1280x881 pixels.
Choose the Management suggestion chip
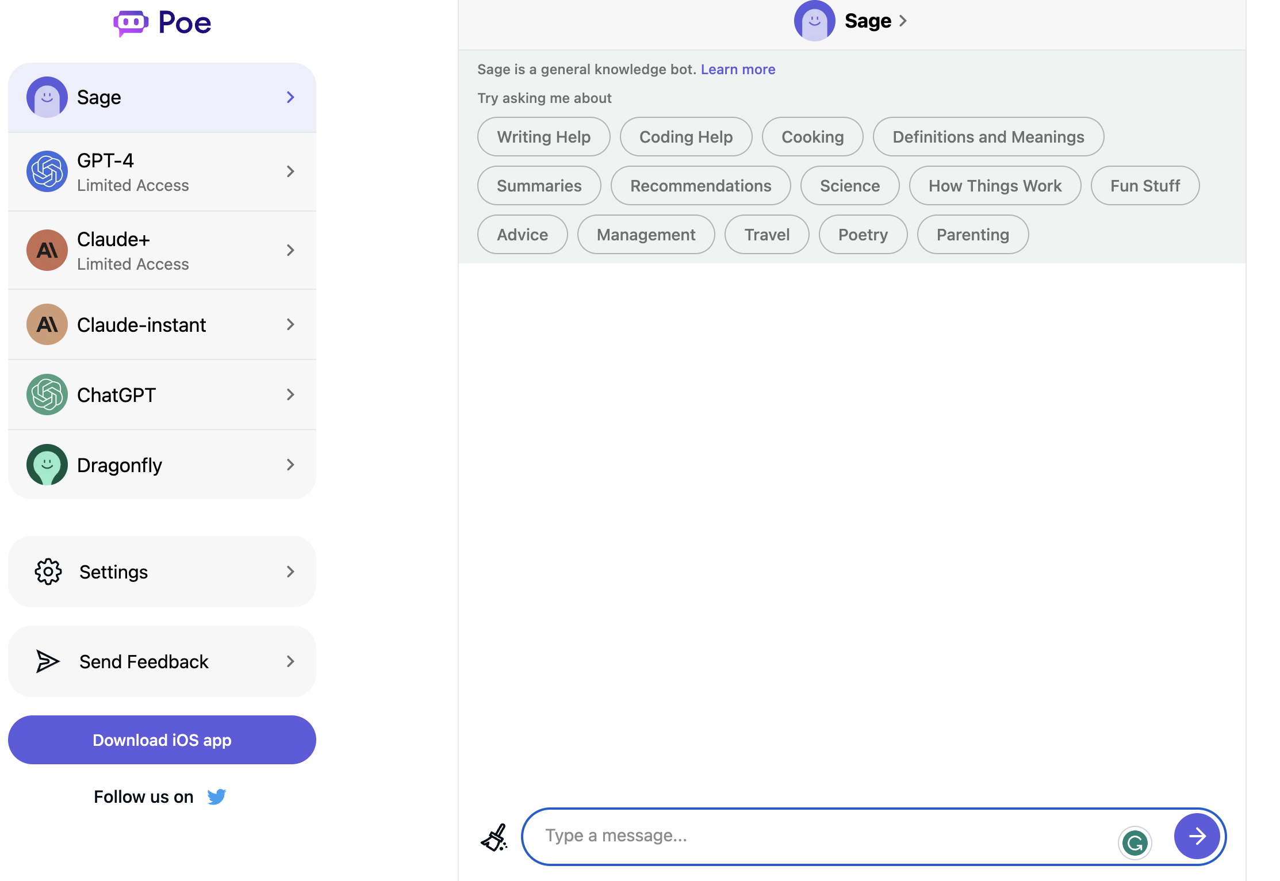click(x=646, y=235)
